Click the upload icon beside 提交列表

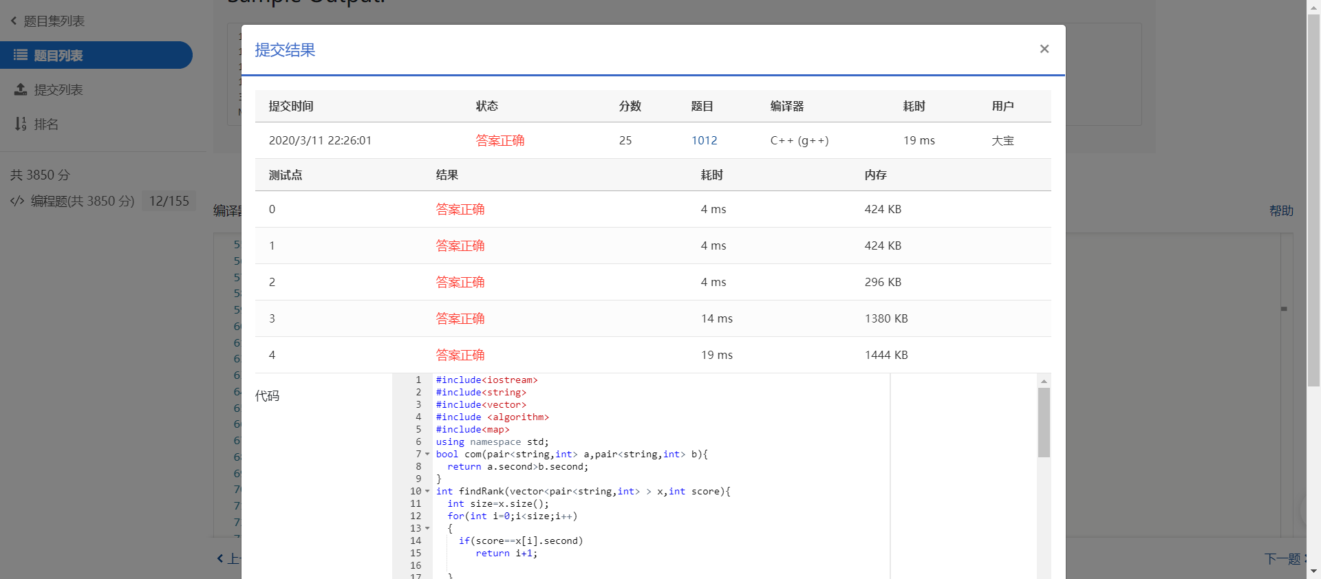click(x=21, y=89)
